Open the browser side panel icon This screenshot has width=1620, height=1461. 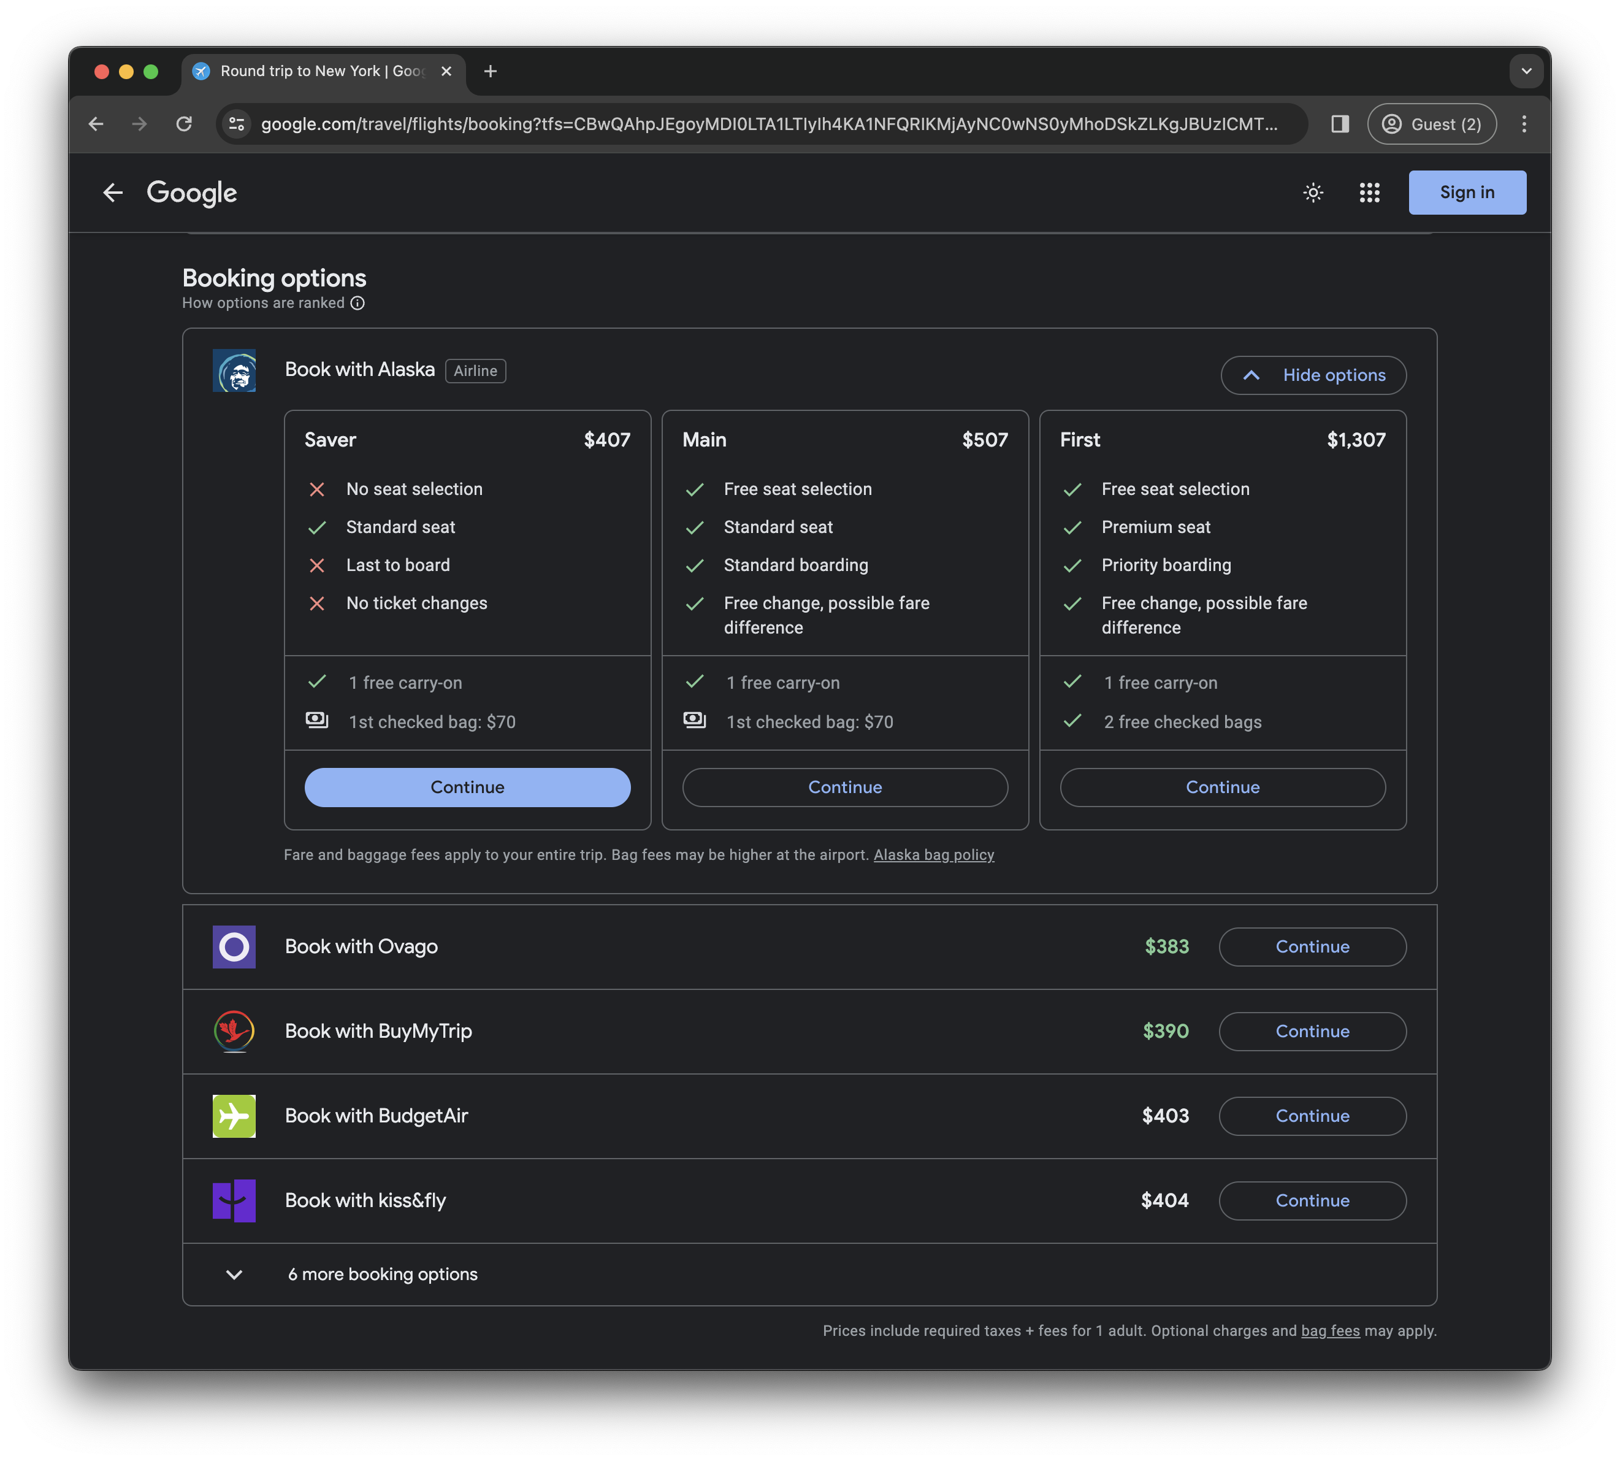pos(1339,124)
